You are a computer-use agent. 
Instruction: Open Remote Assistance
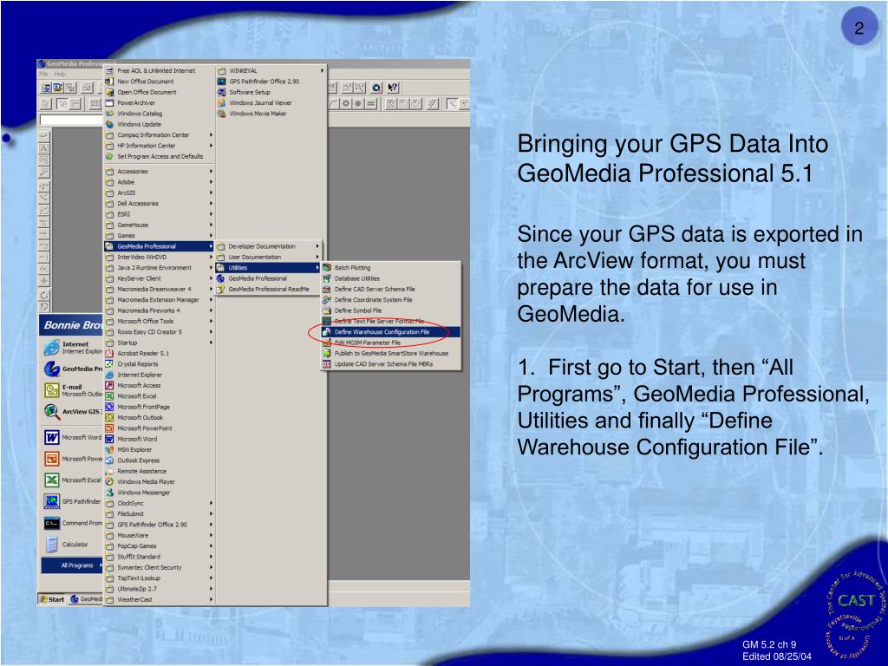[160, 471]
